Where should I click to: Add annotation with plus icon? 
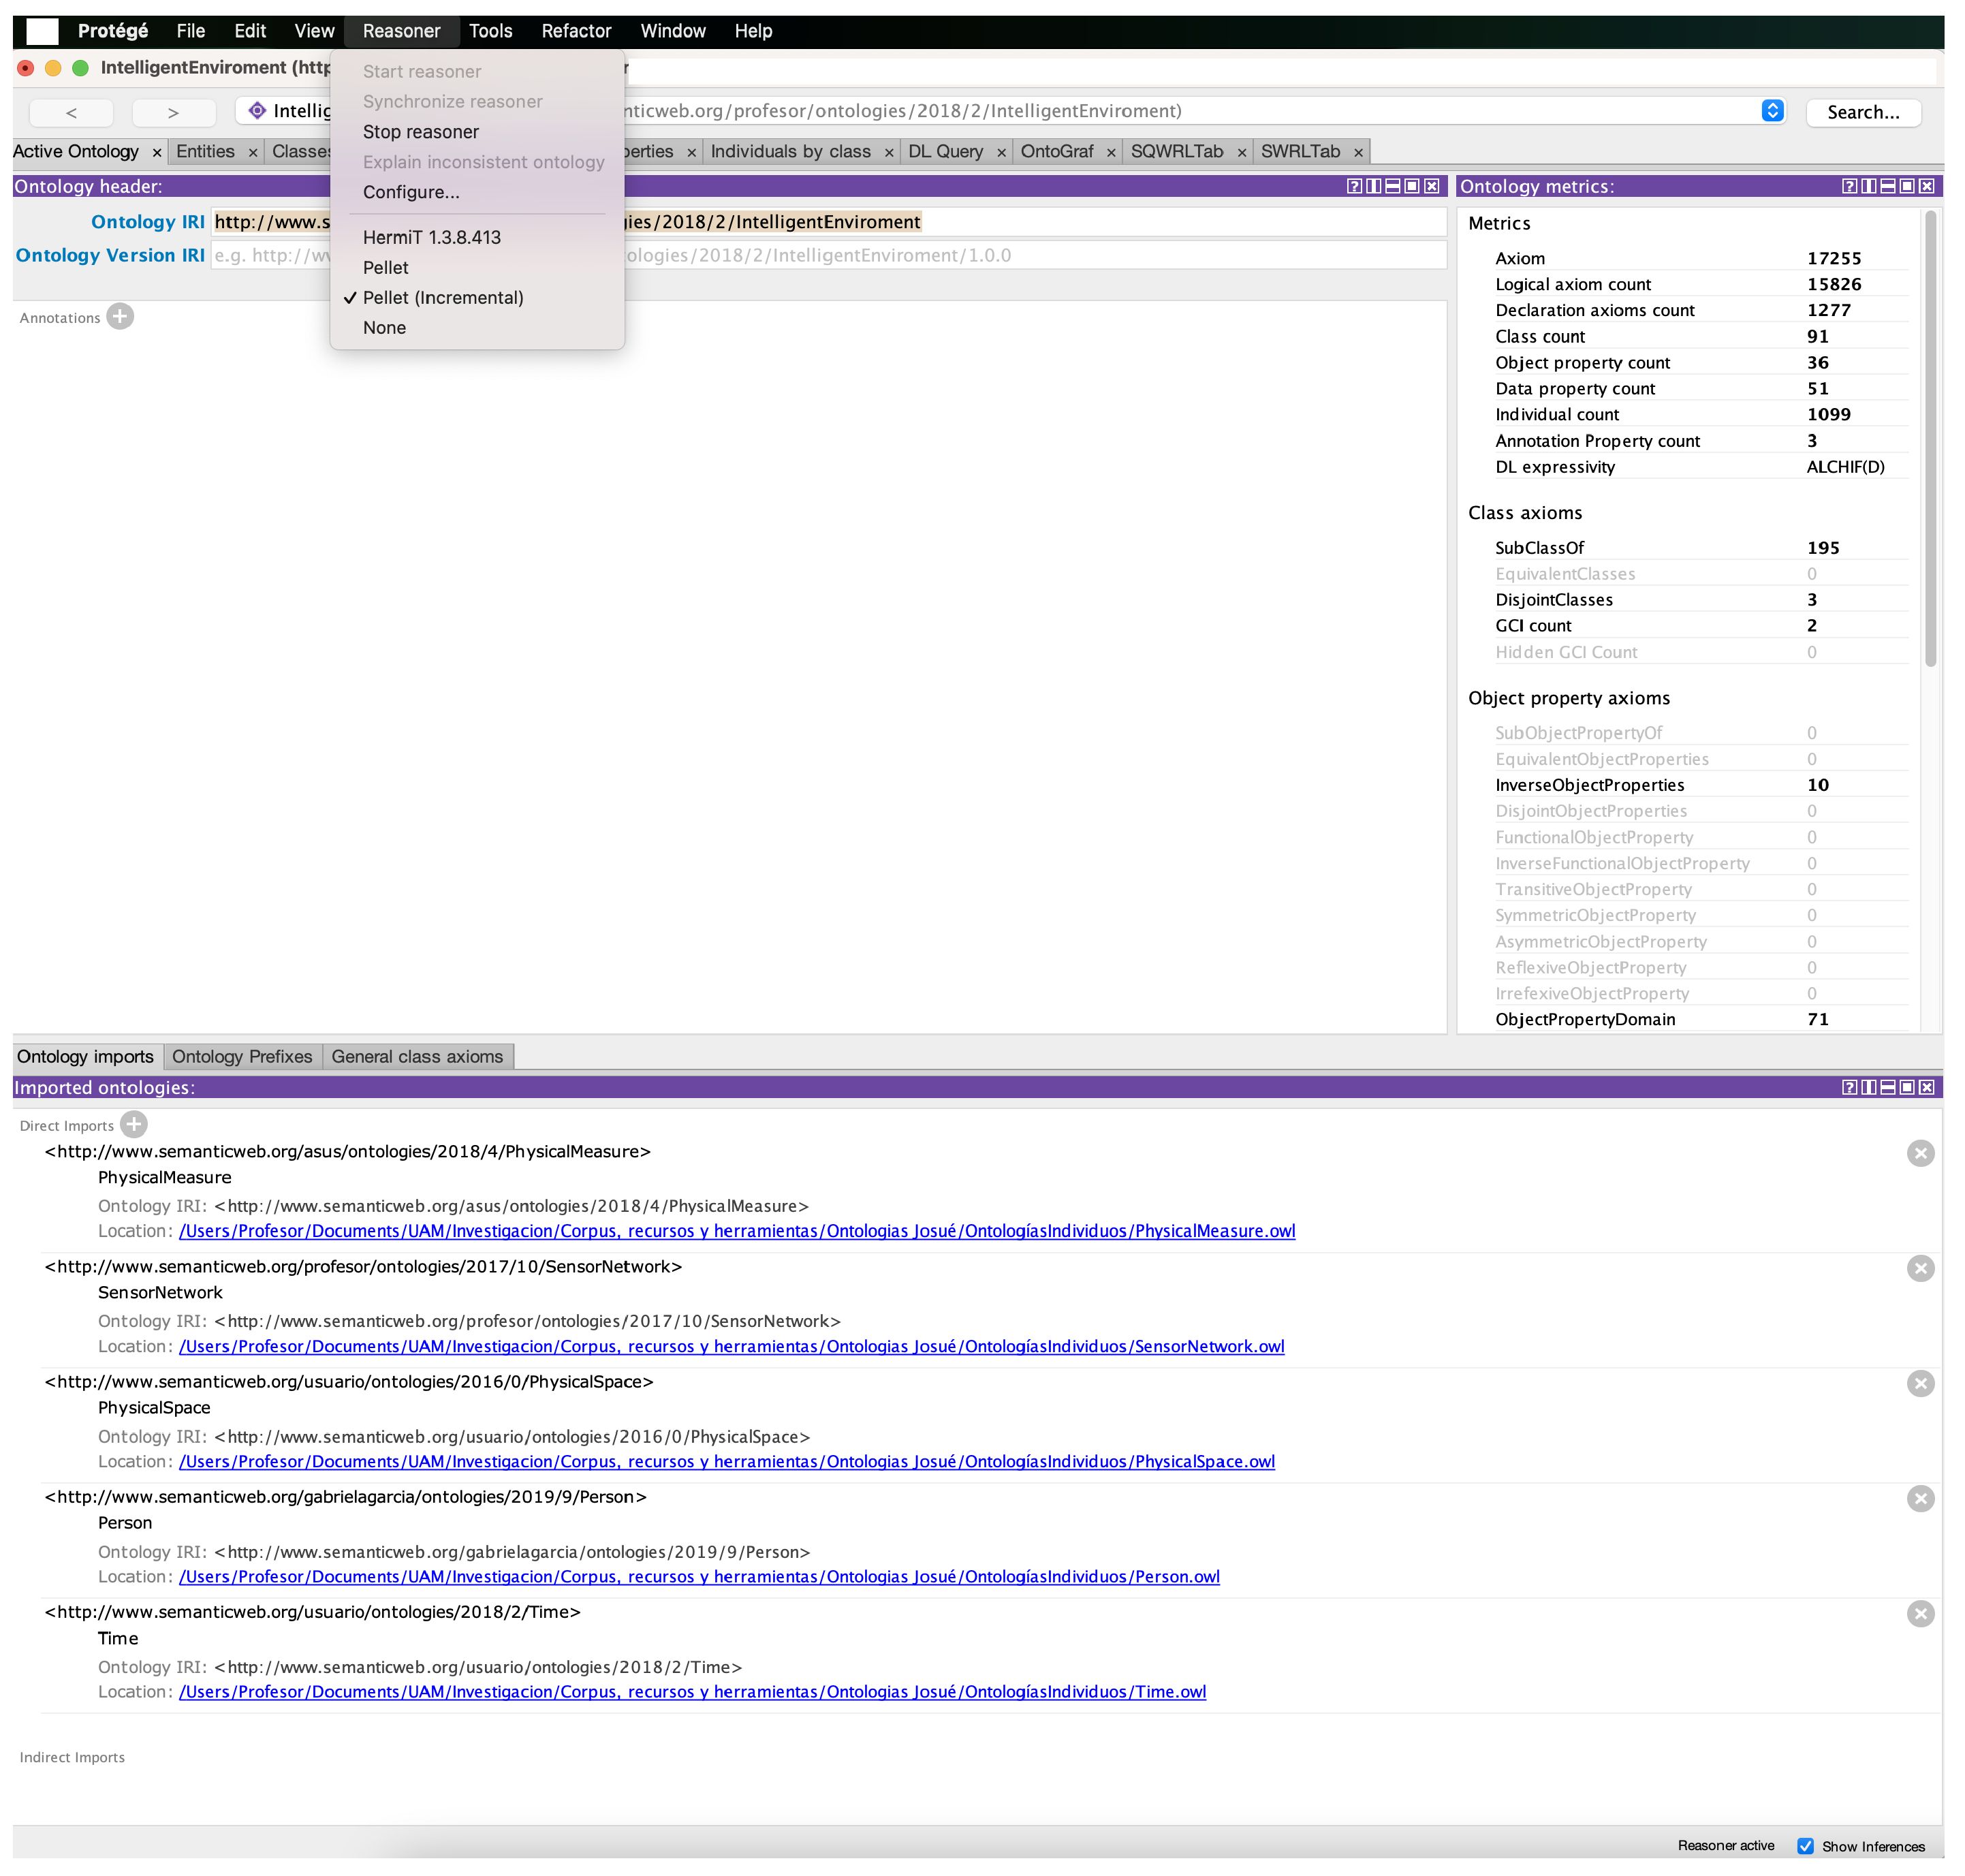(x=120, y=317)
